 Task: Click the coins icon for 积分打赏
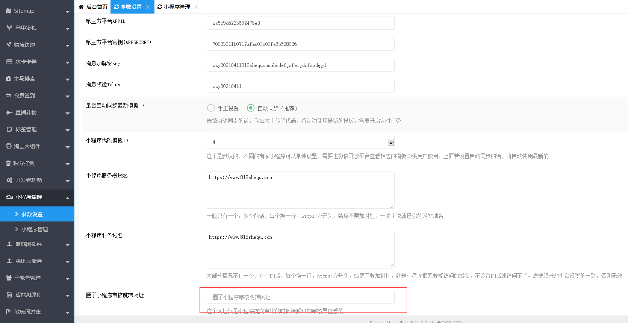9,163
